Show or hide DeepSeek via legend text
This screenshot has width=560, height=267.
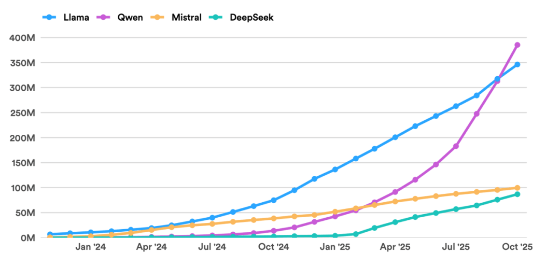(251, 17)
